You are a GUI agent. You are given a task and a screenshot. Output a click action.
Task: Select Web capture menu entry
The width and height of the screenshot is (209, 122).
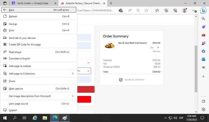(x=39, y=88)
